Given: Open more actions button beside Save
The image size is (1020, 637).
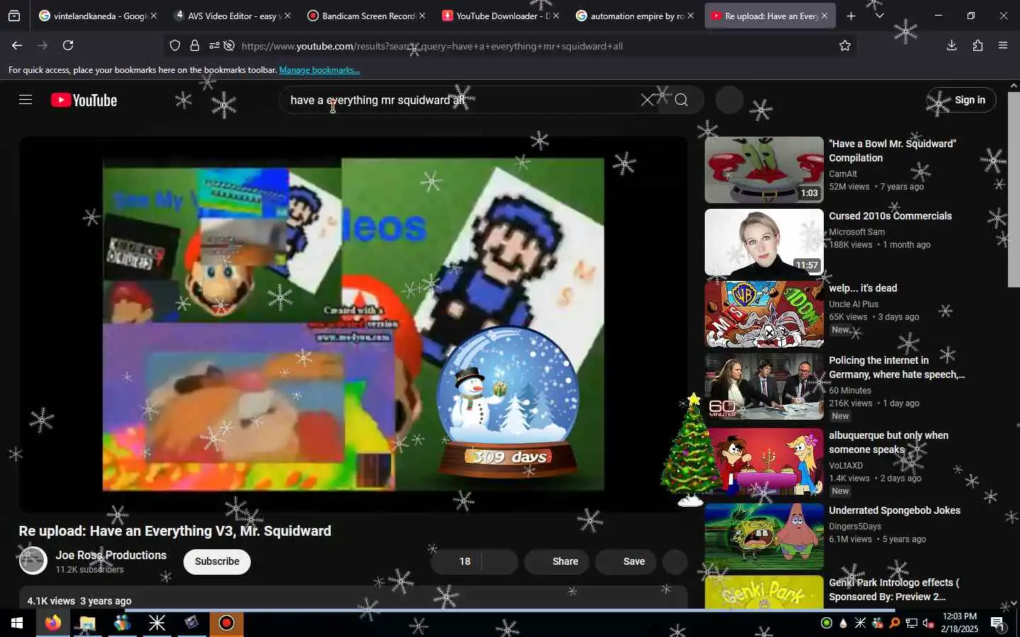Looking at the screenshot, I should click(675, 561).
